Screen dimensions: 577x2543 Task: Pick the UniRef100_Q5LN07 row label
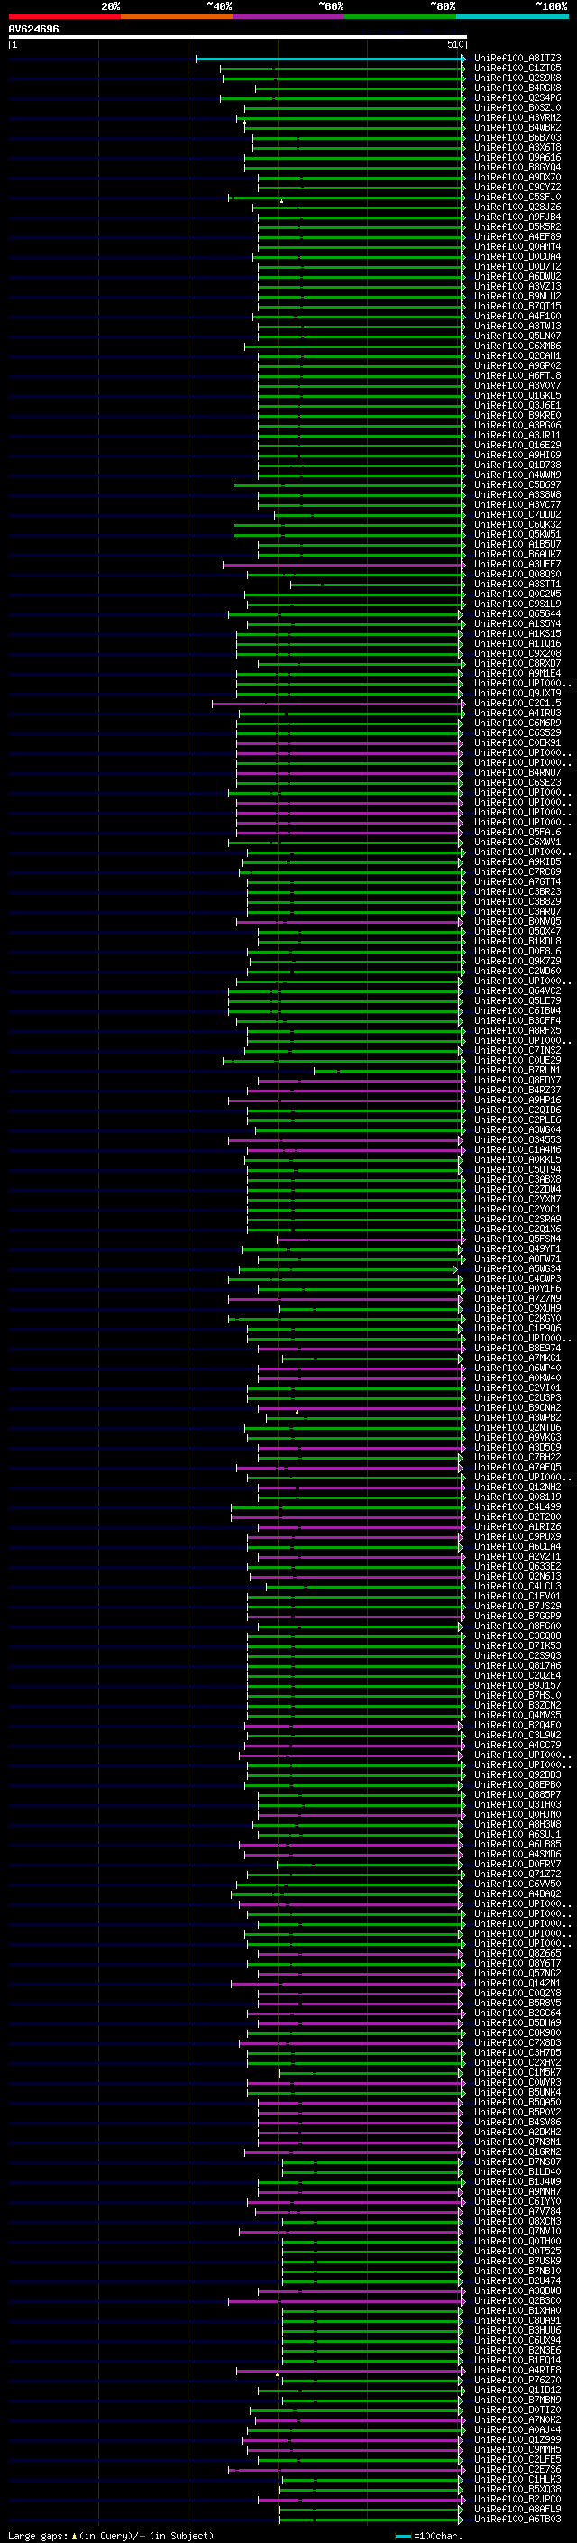[x=517, y=336]
